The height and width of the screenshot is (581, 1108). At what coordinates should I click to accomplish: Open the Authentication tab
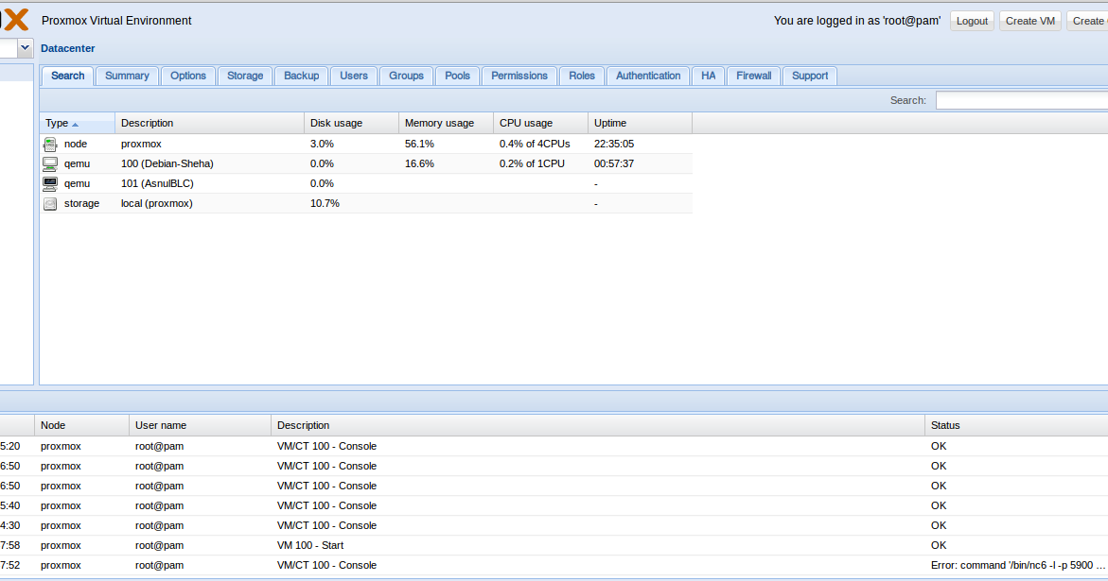pos(647,76)
